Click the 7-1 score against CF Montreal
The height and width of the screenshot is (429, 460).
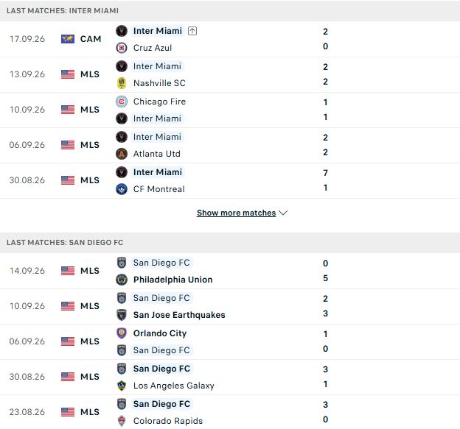pos(325,180)
